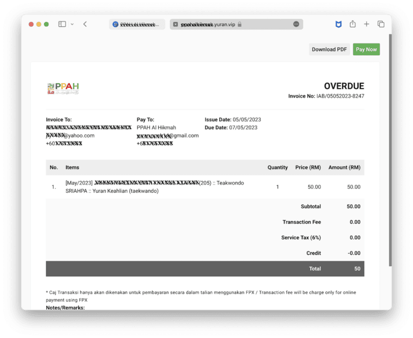Click the lock icon in the address bar
The width and height of the screenshot is (413, 338).
click(240, 24)
